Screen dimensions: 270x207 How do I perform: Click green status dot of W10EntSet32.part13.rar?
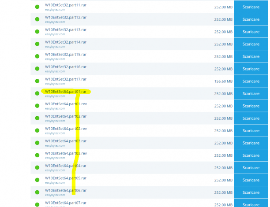click(37, 32)
